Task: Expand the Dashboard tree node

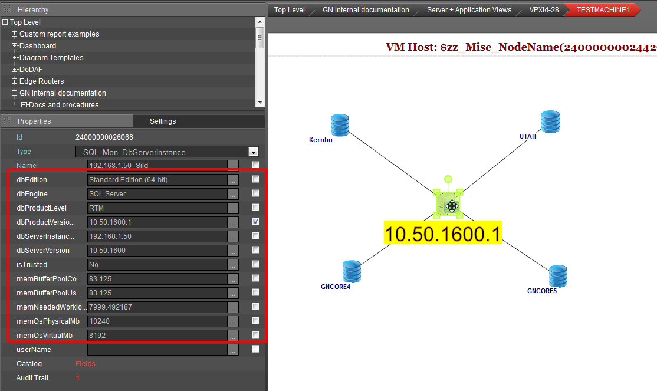Action: [x=15, y=46]
